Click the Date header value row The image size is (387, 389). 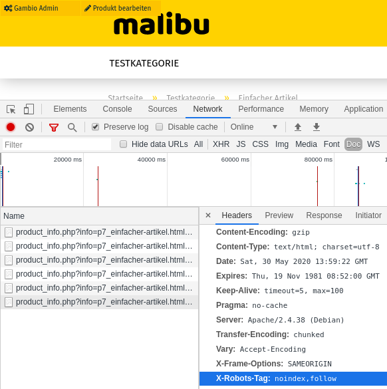[292, 261]
